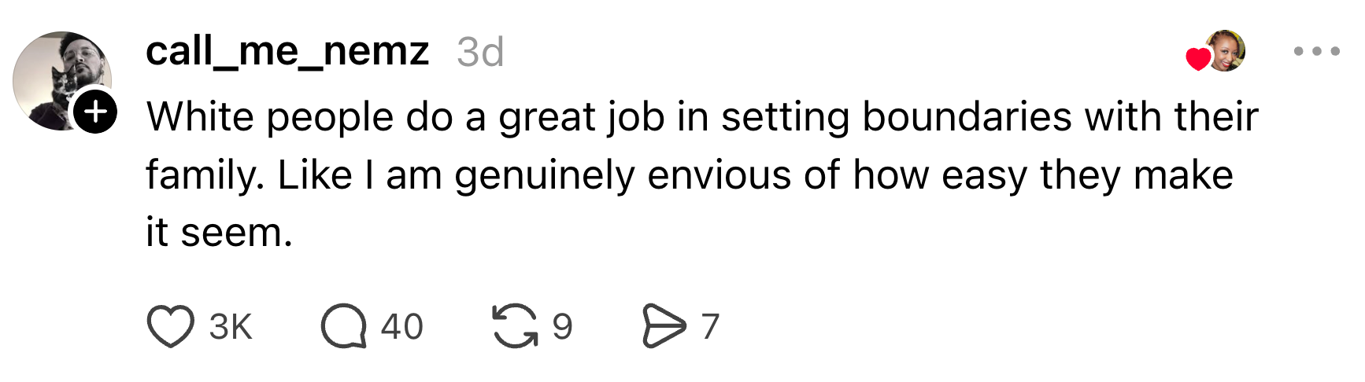
Task: Open replies via the comment bubble icon
Action: (343, 326)
